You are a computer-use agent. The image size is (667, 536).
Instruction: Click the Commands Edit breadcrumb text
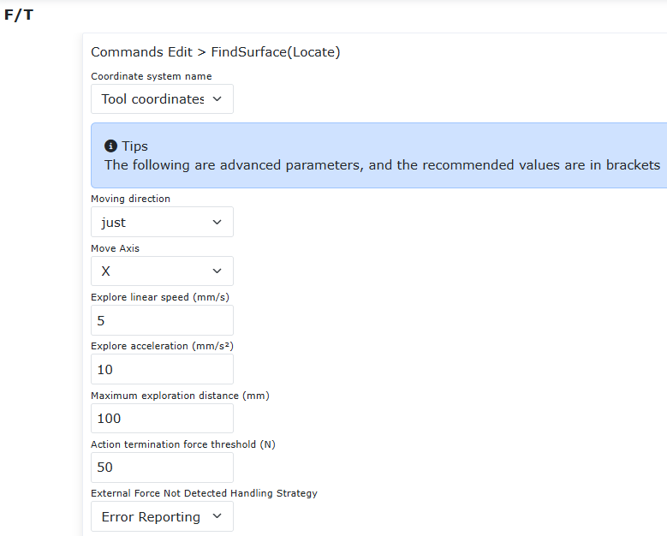pyautogui.click(x=141, y=52)
